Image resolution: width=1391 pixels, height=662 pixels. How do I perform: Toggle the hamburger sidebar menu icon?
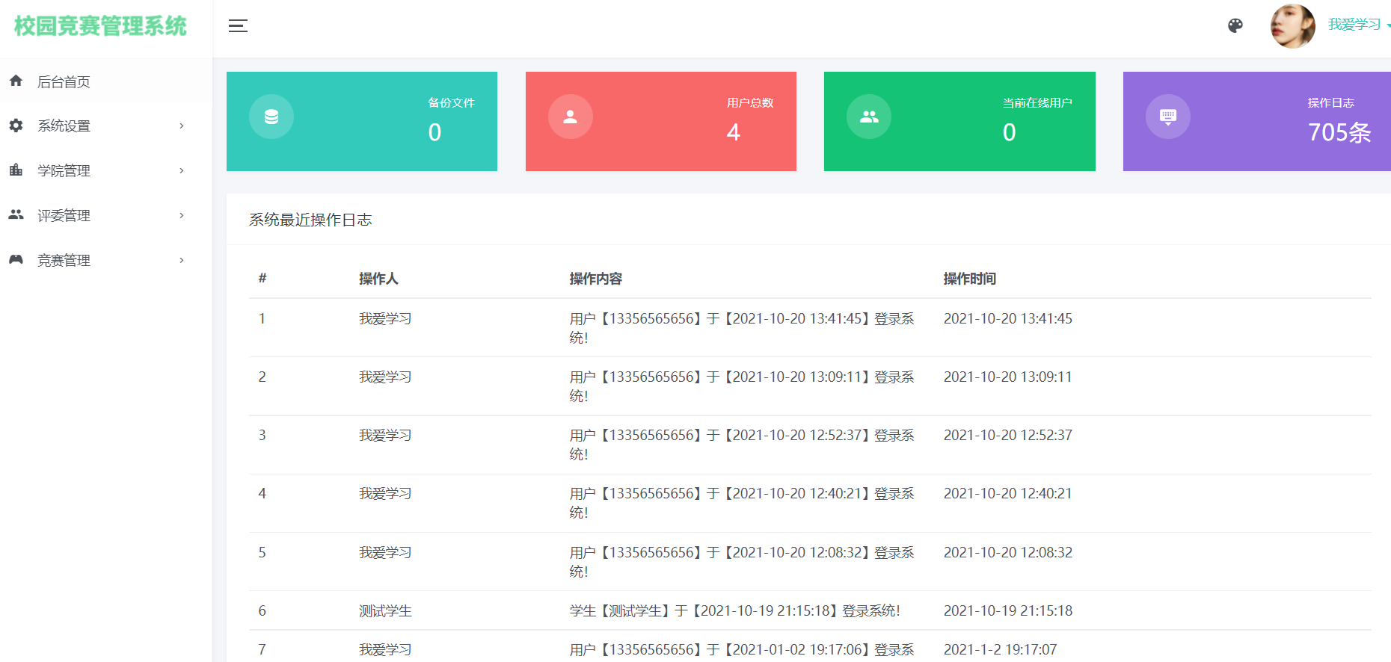pos(238,26)
